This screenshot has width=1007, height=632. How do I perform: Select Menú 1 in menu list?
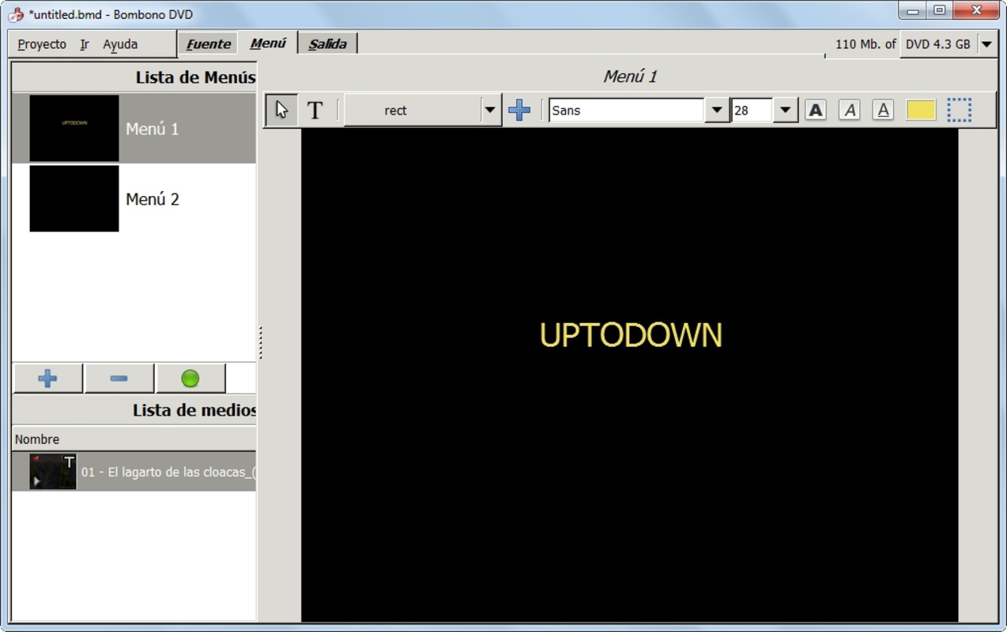pyautogui.click(x=134, y=128)
